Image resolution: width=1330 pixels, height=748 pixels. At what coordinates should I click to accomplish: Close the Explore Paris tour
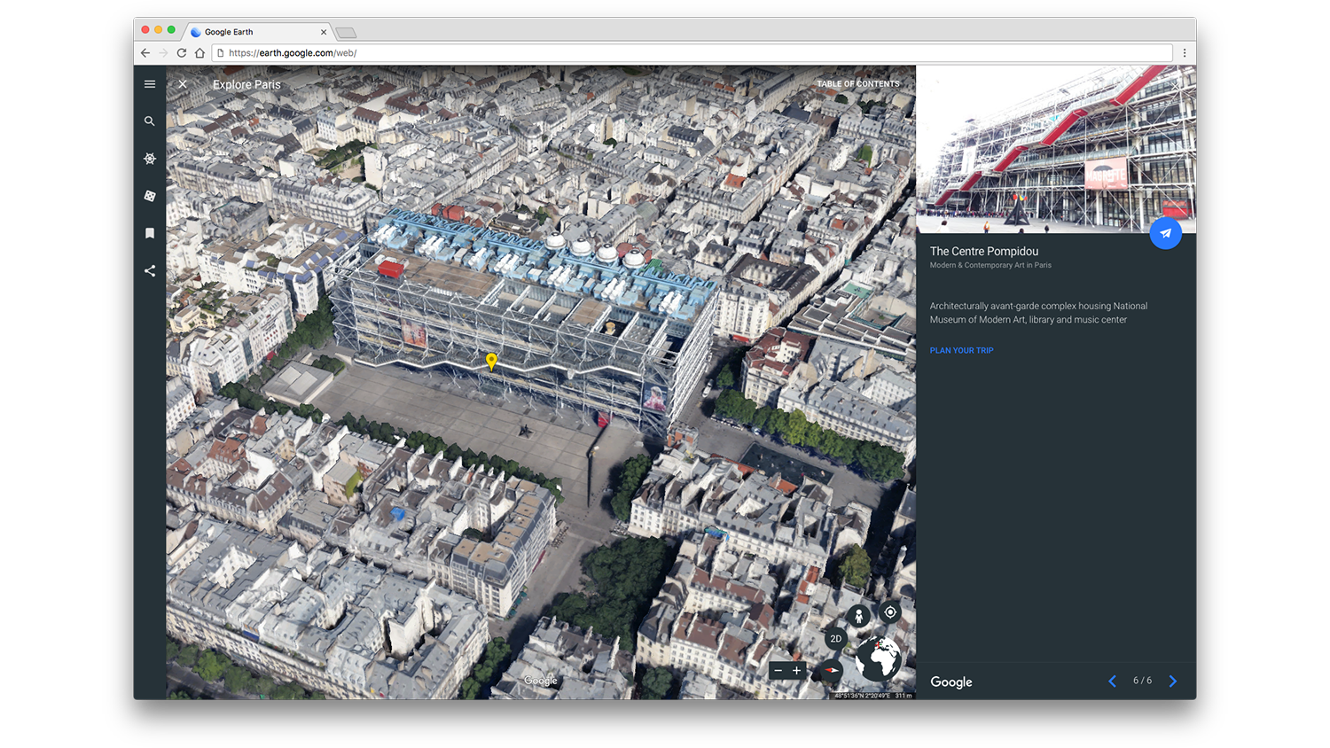coord(183,84)
